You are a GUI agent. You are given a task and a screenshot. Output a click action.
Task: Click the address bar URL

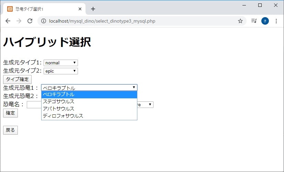[102, 21]
